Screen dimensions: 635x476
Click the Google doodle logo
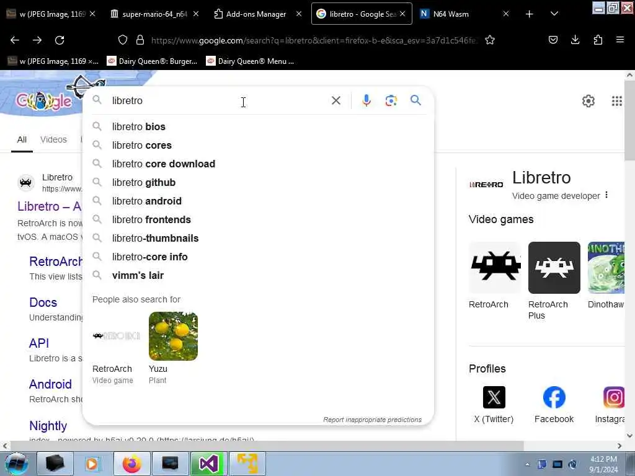point(44,101)
